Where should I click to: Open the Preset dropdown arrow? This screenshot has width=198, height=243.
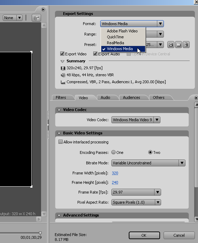pyautogui.click(x=160, y=45)
